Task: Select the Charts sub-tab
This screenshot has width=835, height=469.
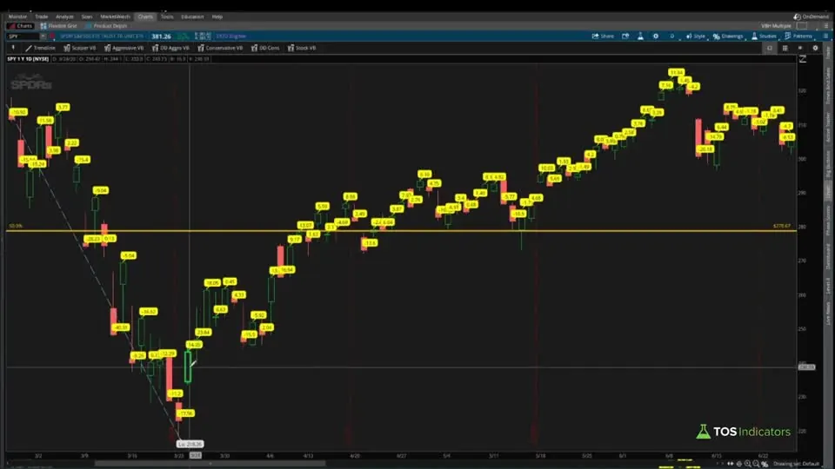Action: coord(21,25)
